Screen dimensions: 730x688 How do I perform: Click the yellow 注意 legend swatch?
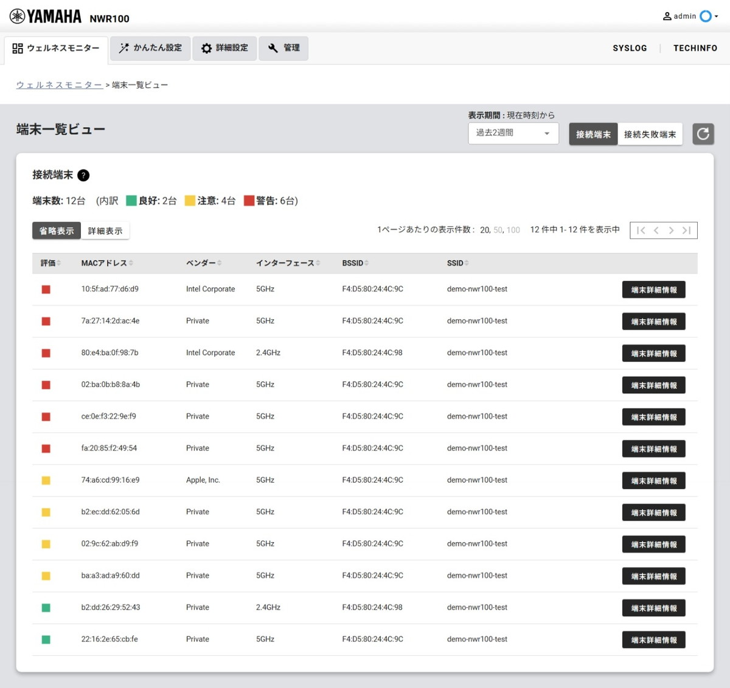tap(190, 201)
